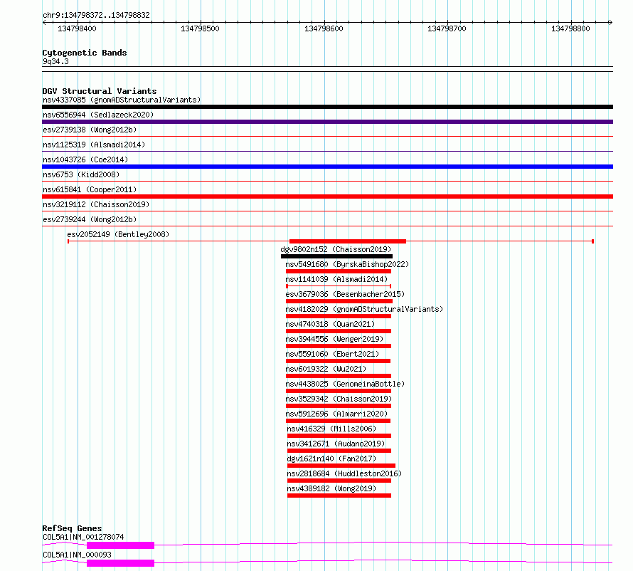Click the Cytogenetic Bands track title
This screenshot has height=571, width=633.
pos(85,53)
